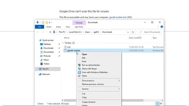
Task: Click the ag383 breadcrumb
Action: (x=96, y=32)
